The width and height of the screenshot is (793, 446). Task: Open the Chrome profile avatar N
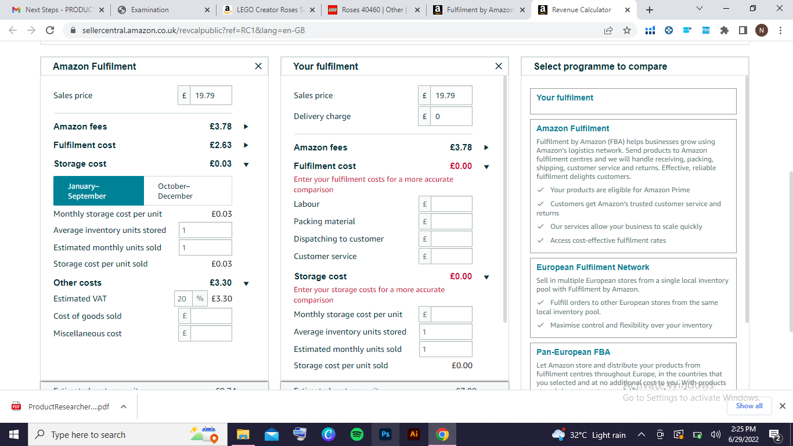point(761,30)
